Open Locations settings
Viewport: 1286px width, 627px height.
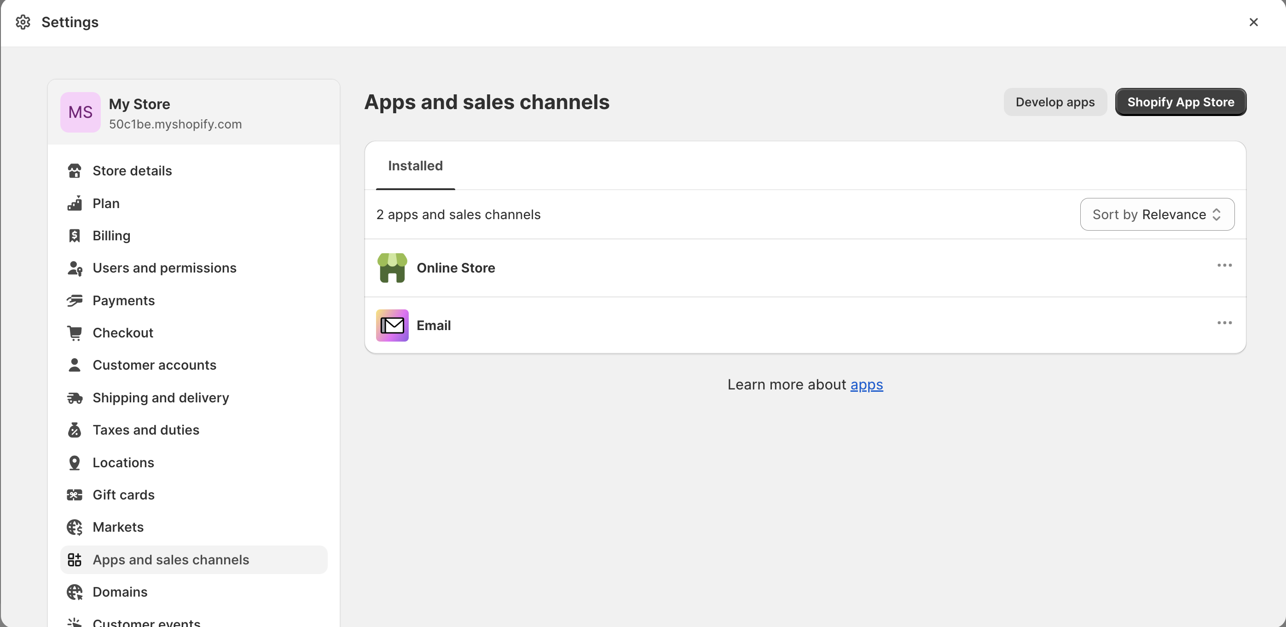click(194, 463)
